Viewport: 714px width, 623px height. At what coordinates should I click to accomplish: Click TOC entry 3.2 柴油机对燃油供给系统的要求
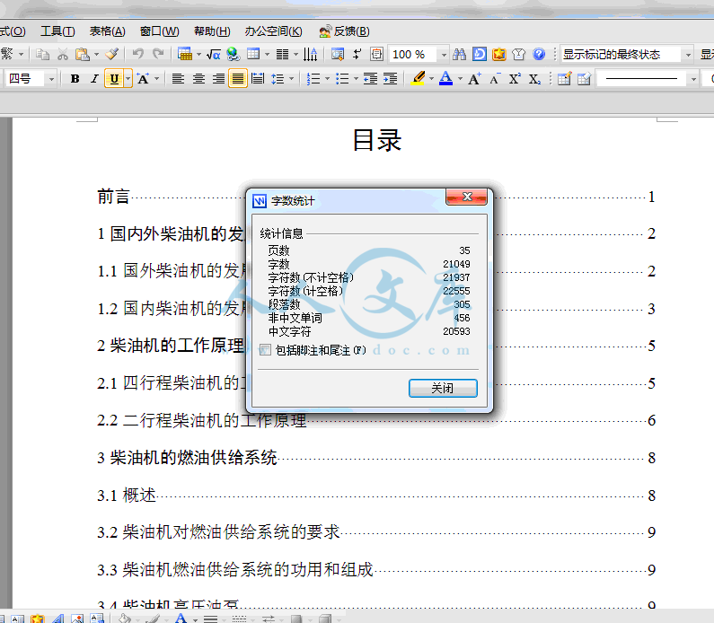tap(218, 532)
